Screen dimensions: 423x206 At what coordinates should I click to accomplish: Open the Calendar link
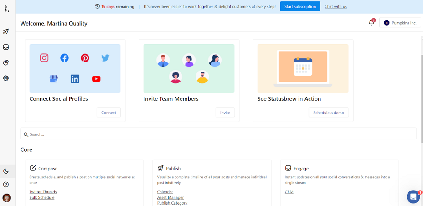click(x=165, y=192)
